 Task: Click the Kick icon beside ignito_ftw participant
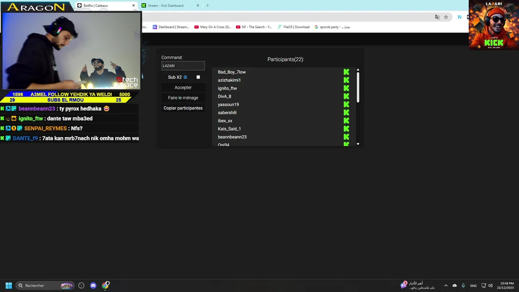tap(346, 88)
